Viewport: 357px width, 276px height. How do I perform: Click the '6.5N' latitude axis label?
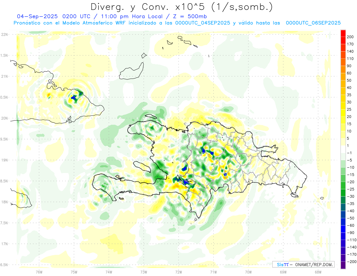tap(4, 265)
